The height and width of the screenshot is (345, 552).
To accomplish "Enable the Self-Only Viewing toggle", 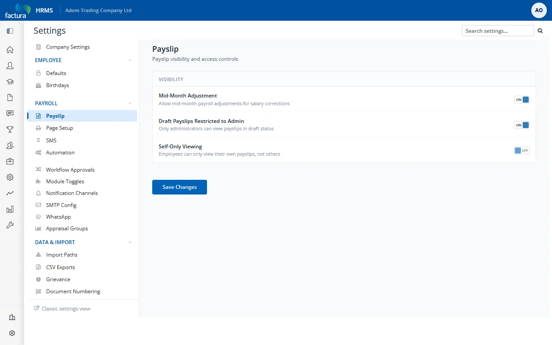I will (x=522, y=151).
